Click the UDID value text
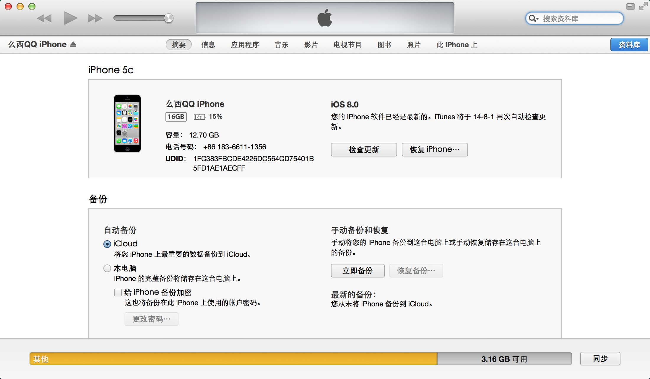 click(x=253, y=163)
